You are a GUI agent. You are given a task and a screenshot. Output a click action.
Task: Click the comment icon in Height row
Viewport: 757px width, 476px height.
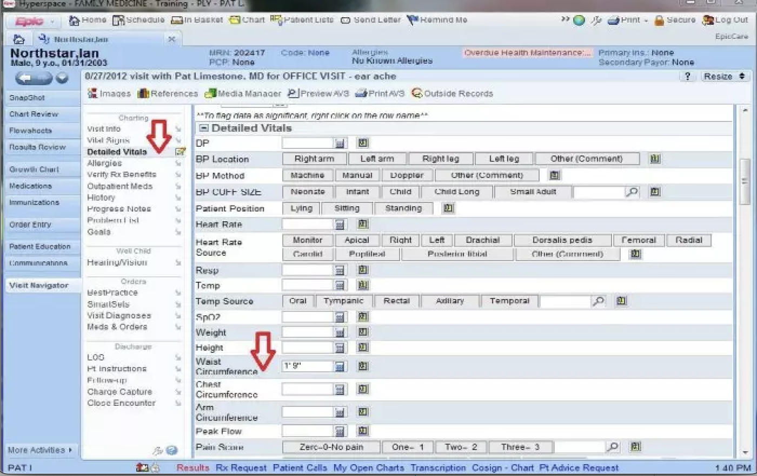[x=363, y=348]
